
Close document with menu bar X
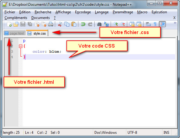coord(174,18)
